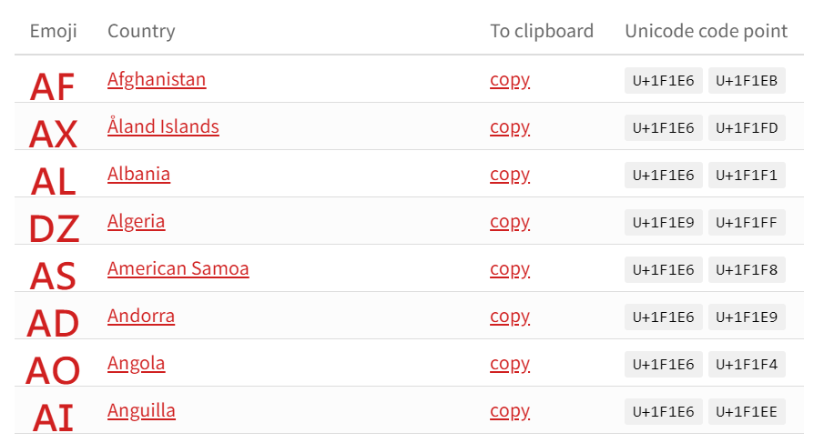Select the AS emoji for American Samoa
This screenshot has height=443, width=814.
(53, 276)
